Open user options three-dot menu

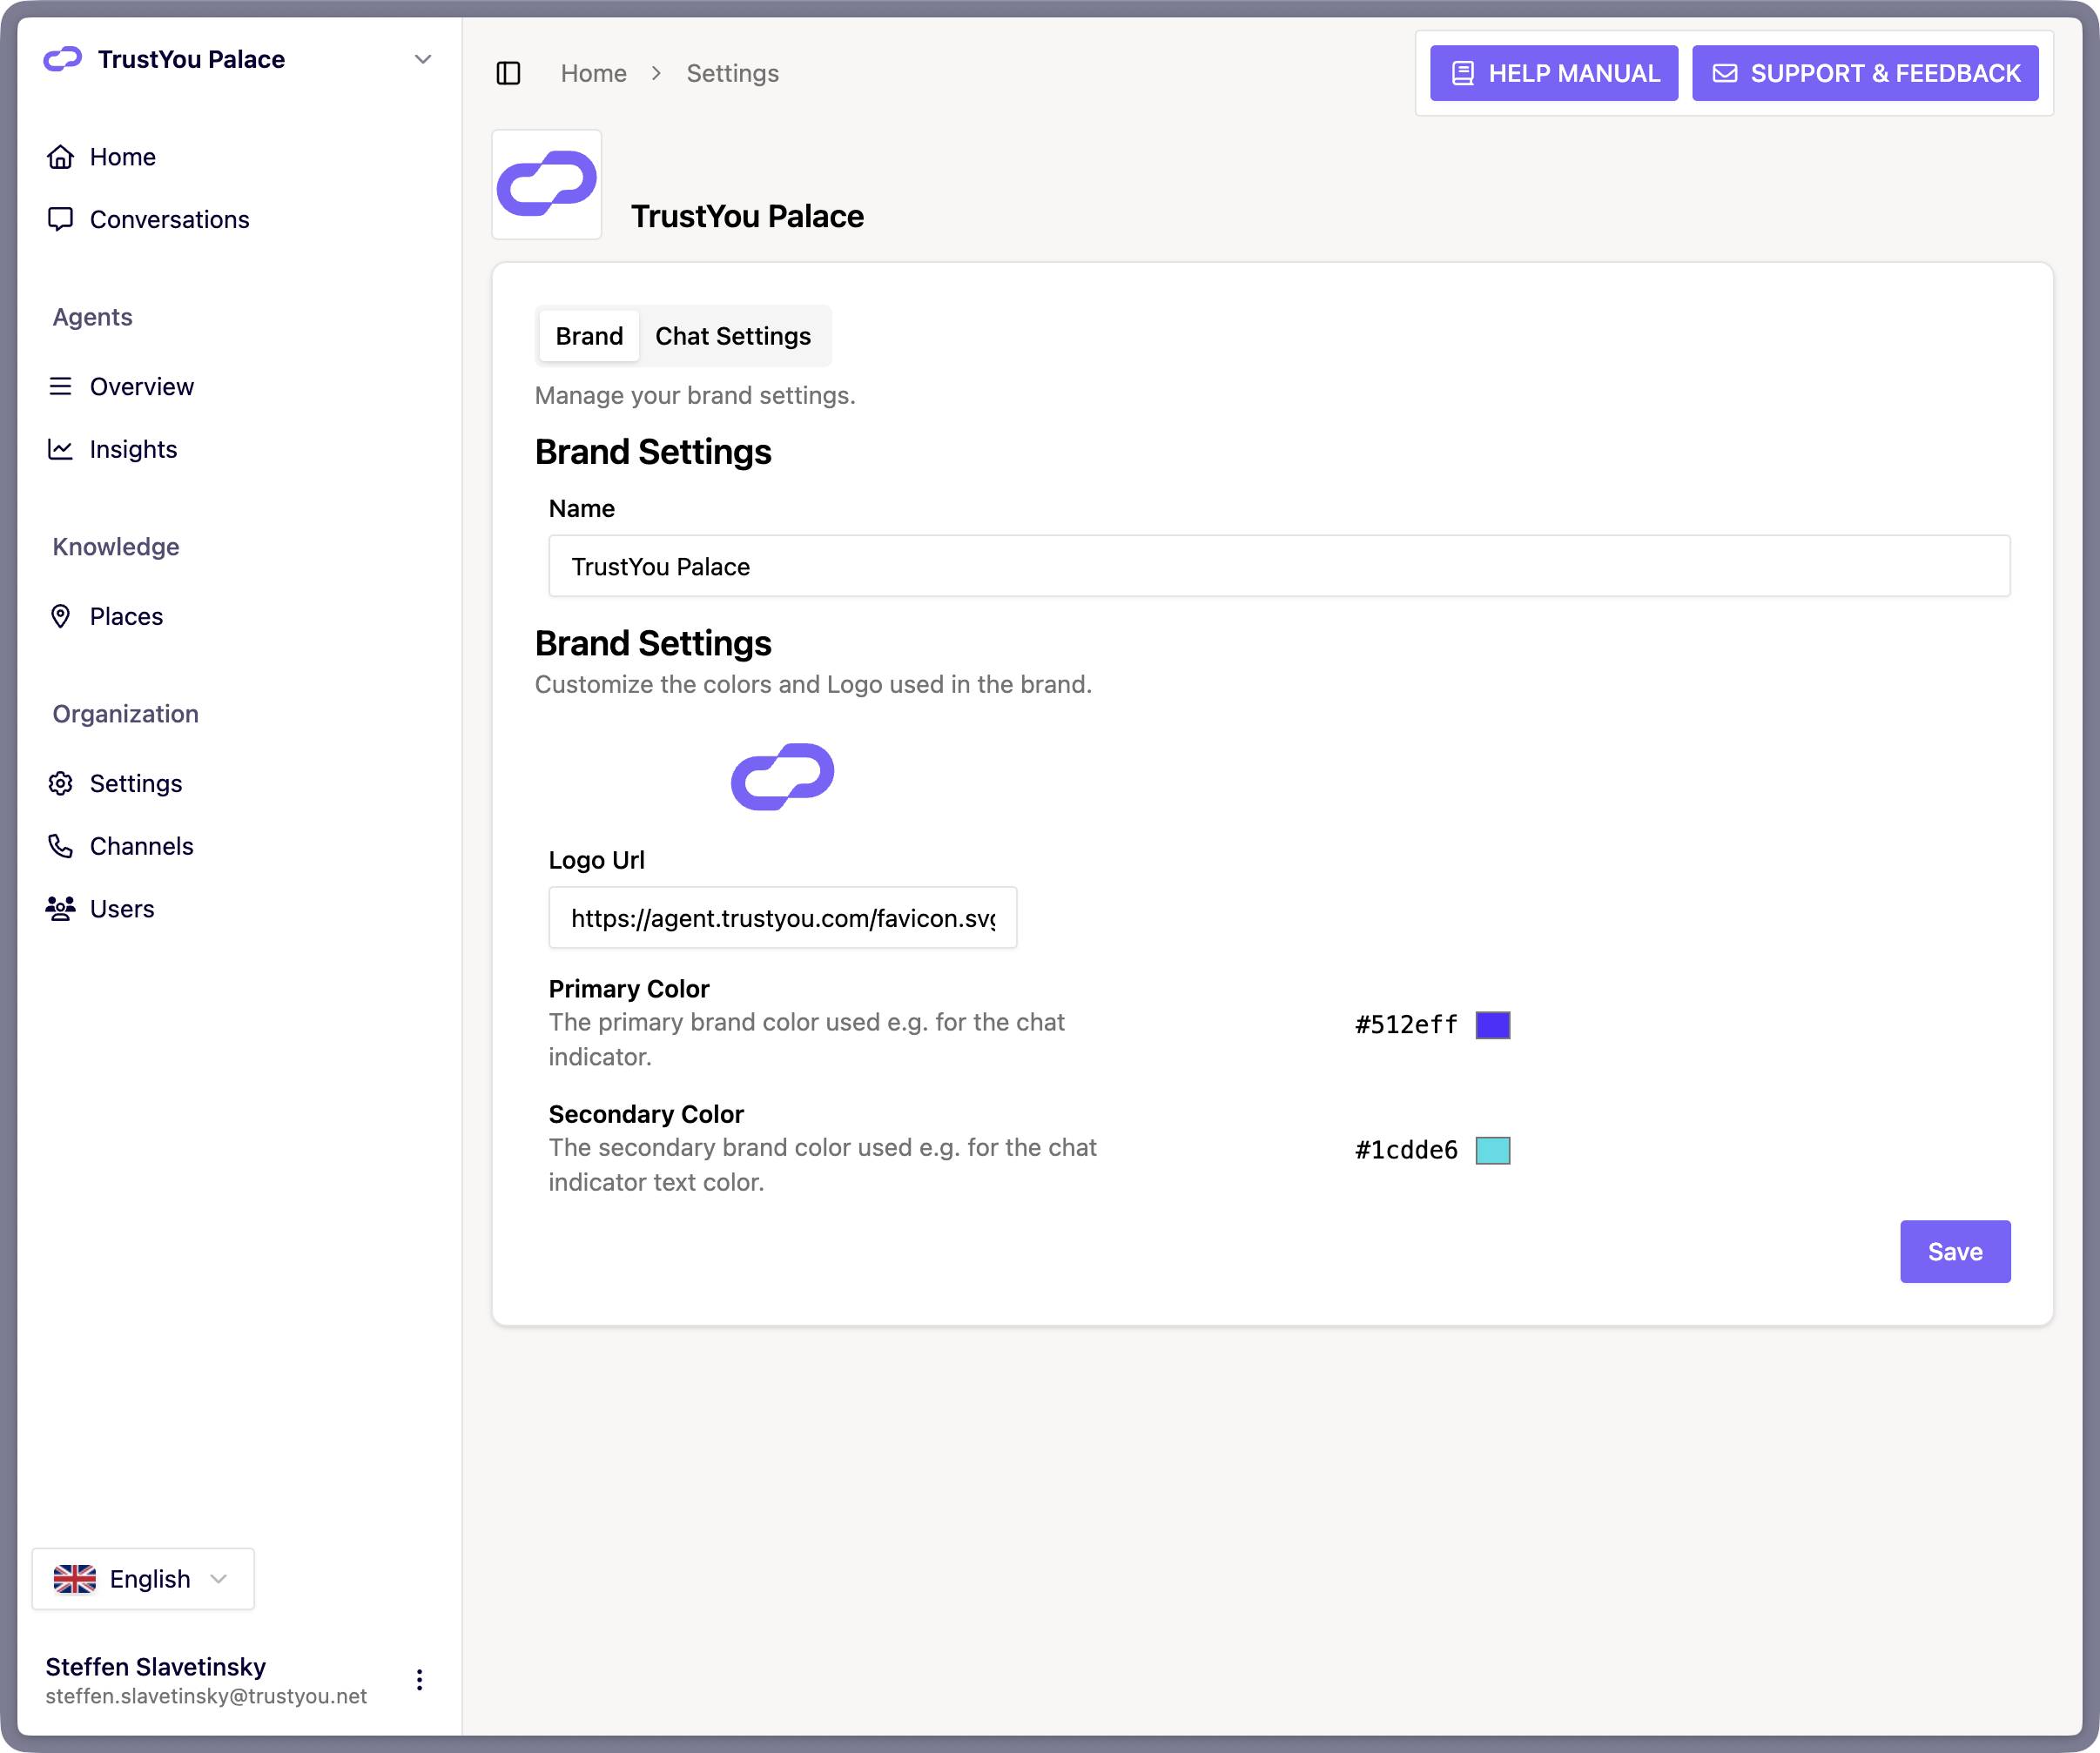coord(419,1680)
